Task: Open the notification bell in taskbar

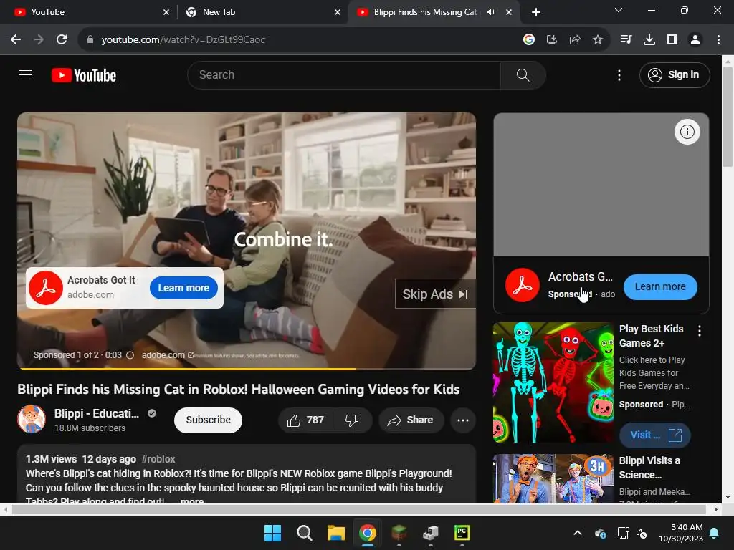Action: click(715, 533)
